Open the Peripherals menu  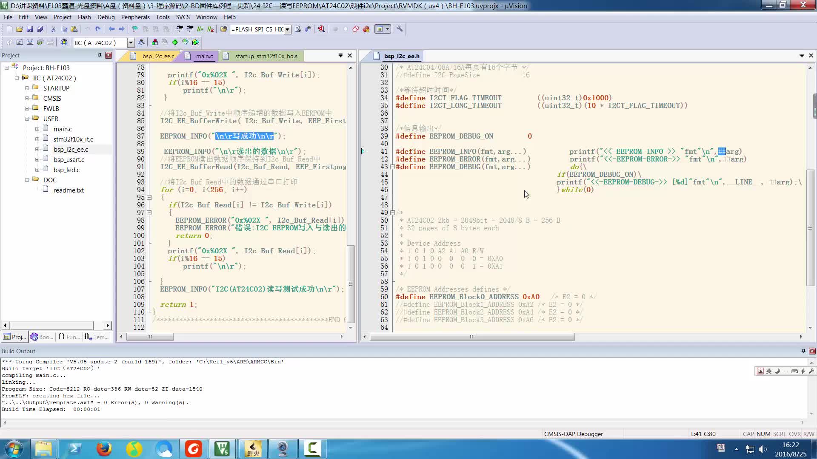pos(135,17)
